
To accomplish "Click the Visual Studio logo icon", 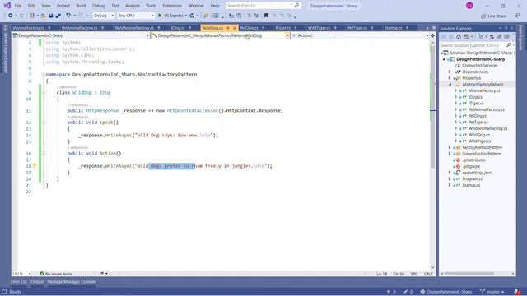I will [x=7, y=6].
